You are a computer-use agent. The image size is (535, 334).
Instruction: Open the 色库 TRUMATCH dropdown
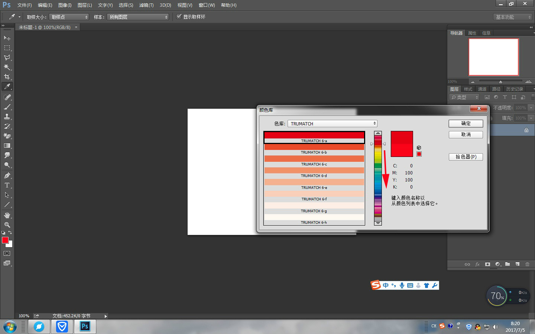[333, 124]
